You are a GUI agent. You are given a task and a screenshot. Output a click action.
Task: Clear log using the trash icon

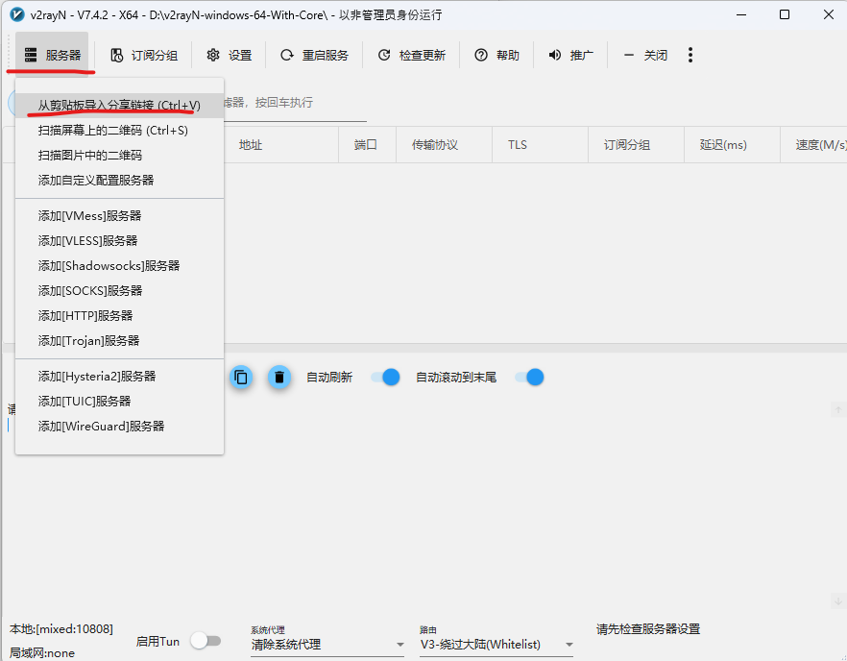pos(279,378)
